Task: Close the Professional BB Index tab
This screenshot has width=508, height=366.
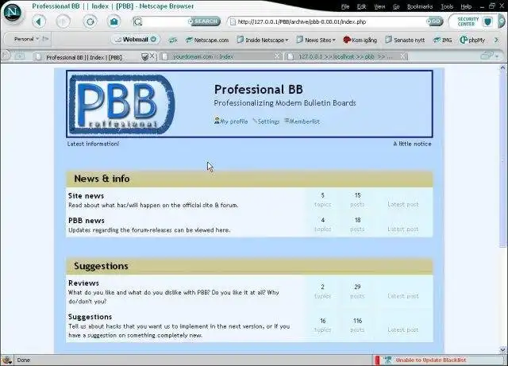Action: coord(152,56)
